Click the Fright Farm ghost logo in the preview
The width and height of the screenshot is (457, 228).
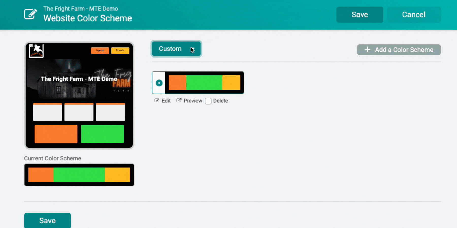[x=36, y=51]
